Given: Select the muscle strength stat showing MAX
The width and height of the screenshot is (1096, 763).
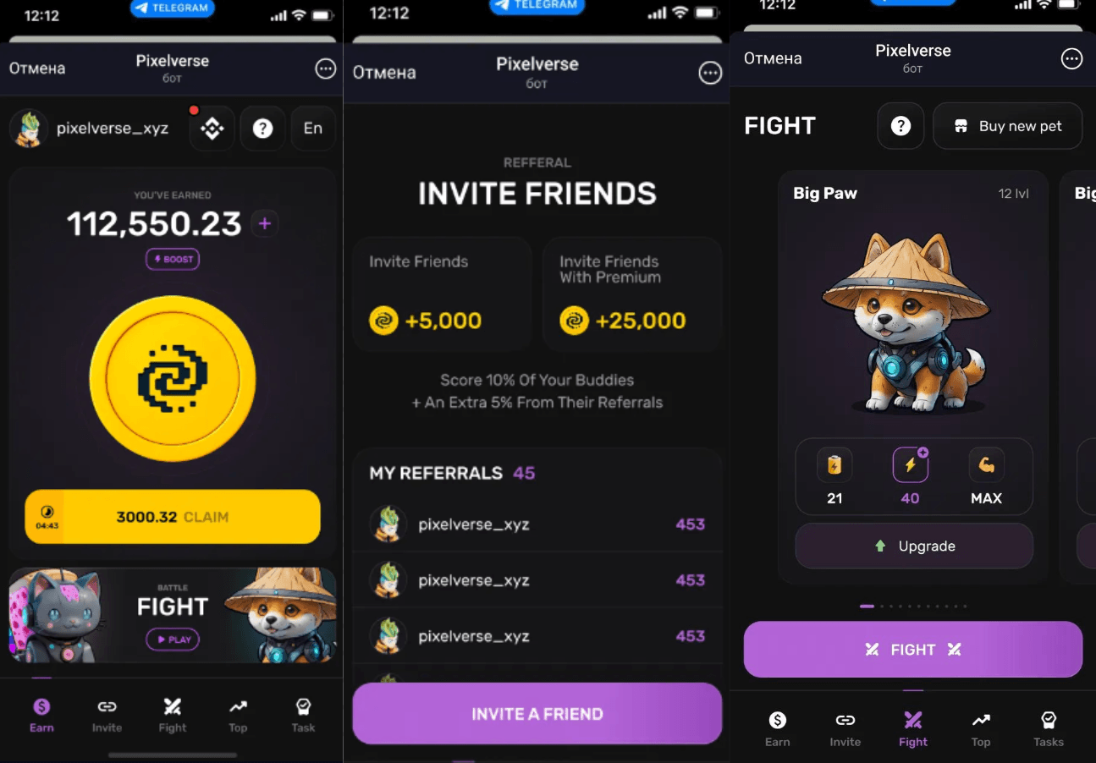Looking at the screenshot, I should (x=986, y=464).
